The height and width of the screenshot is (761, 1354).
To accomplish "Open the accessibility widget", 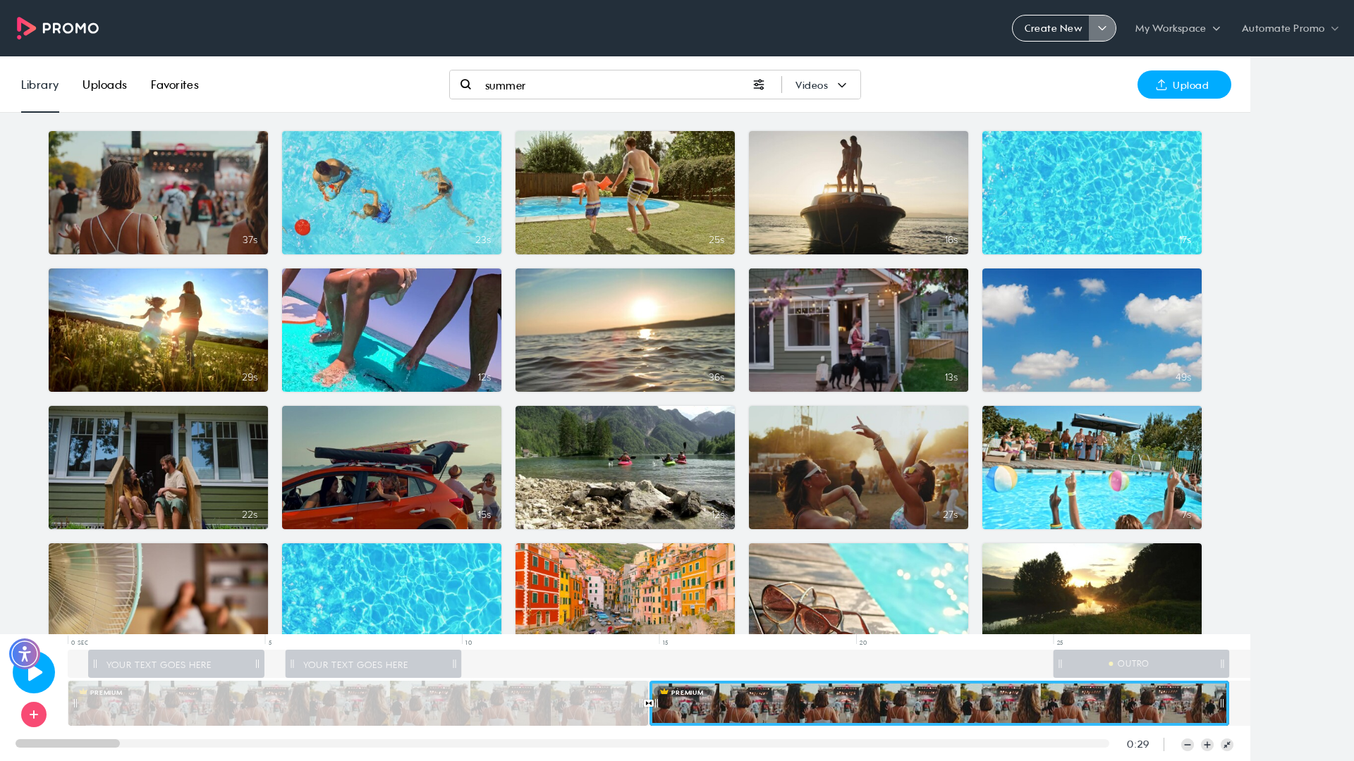I will click(x=25, y=654).
